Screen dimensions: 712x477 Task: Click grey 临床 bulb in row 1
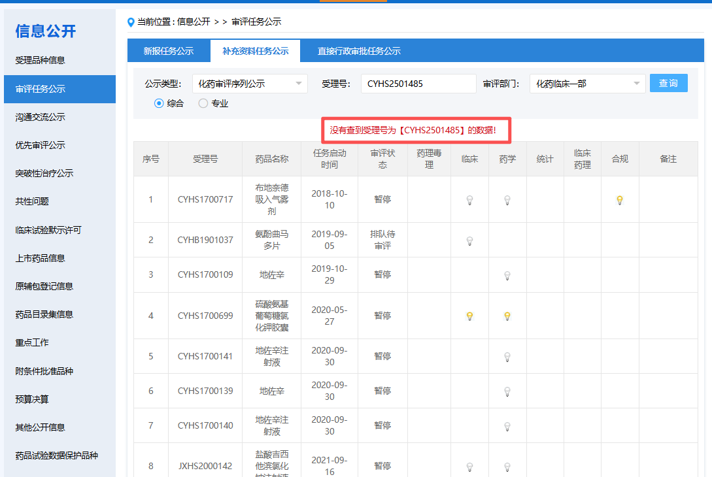tap(469, 200)
